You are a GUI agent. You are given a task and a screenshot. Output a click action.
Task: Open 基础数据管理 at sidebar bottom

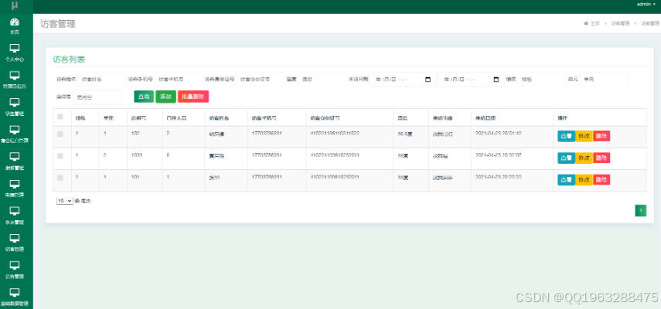point(15,297)
